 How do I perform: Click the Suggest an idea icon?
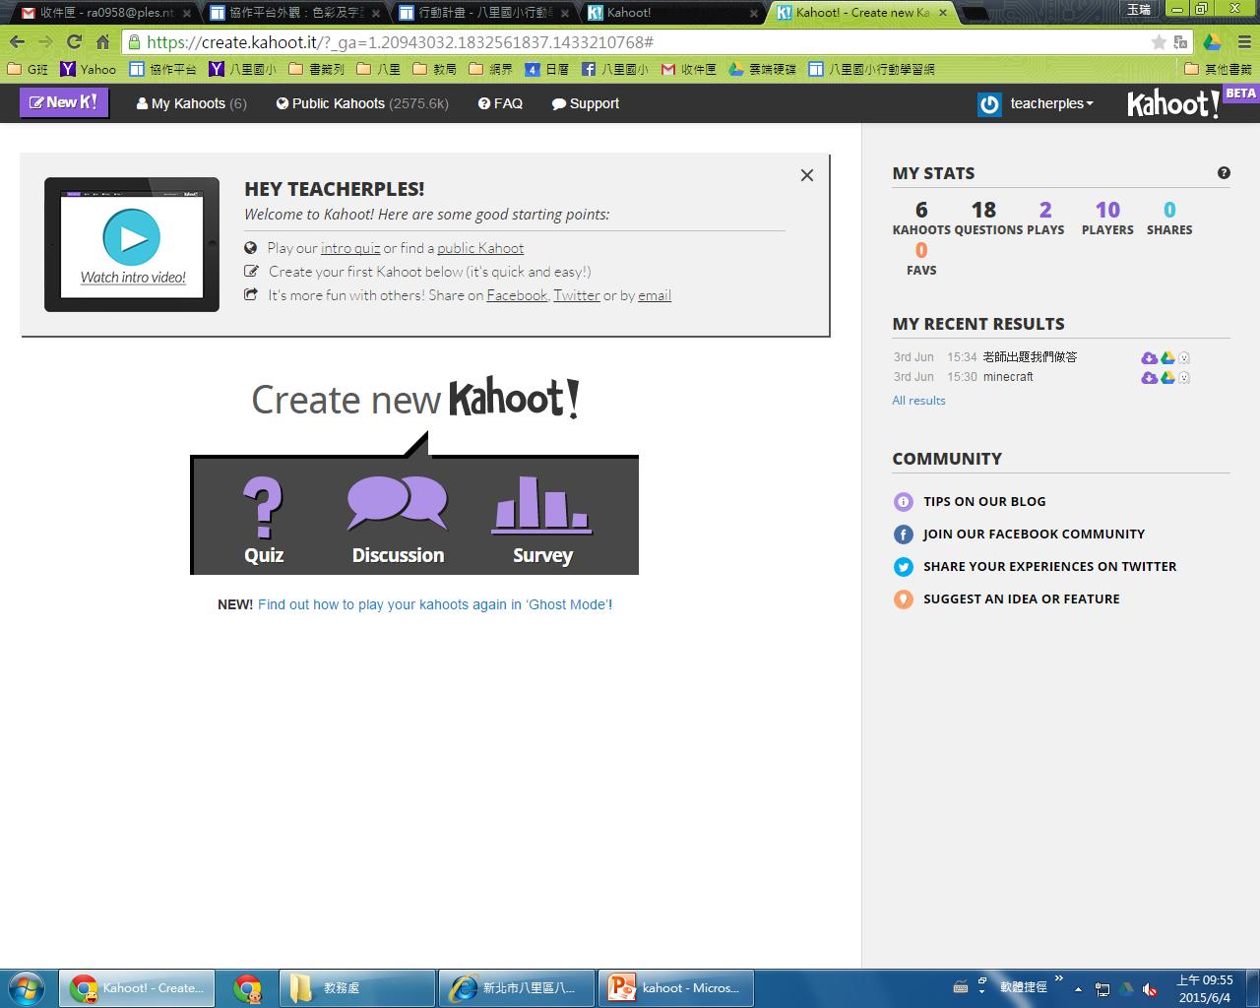coord(903,599)
